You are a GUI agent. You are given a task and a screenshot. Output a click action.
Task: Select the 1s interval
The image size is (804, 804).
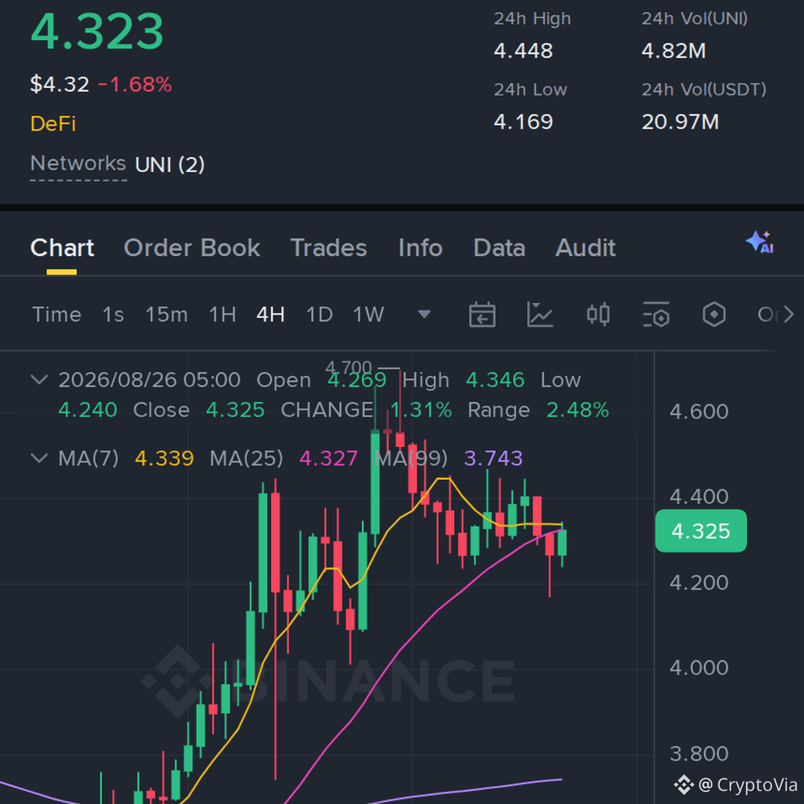(113, 314)
